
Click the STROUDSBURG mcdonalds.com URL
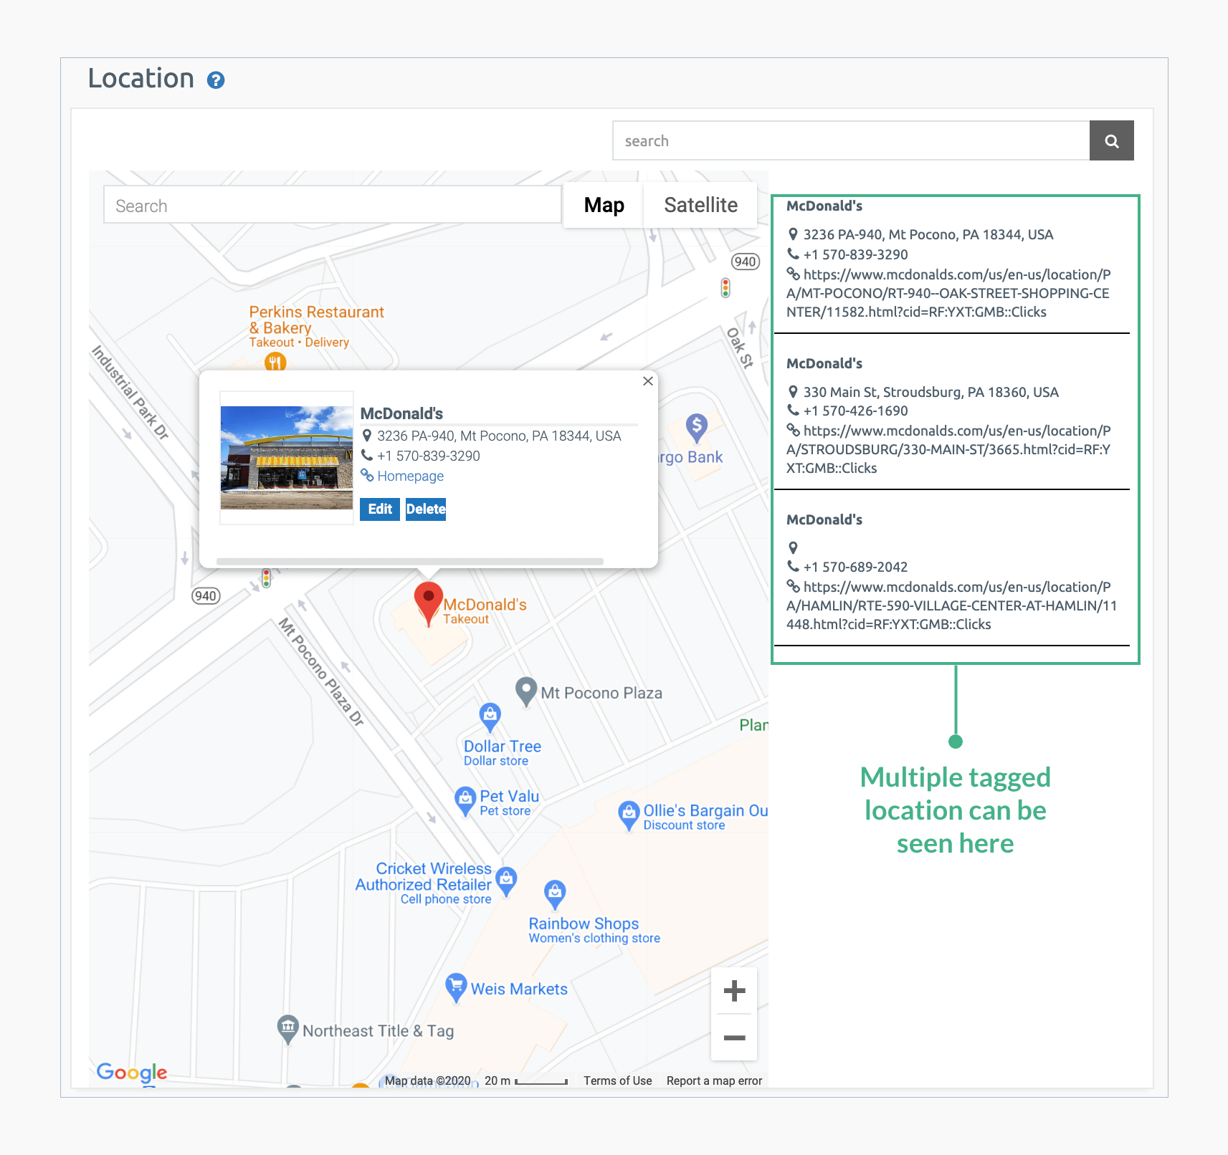tap(948, 449)
